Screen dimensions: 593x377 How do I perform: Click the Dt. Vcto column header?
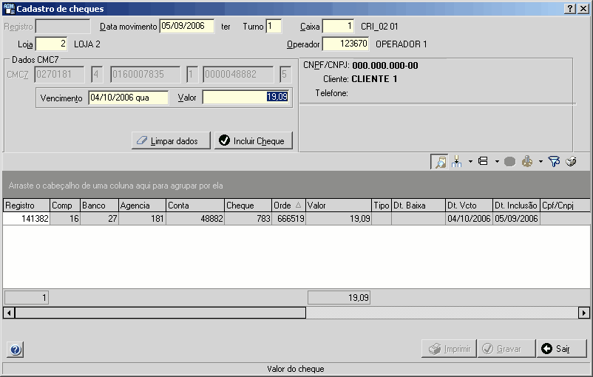(x=469, y=206)
